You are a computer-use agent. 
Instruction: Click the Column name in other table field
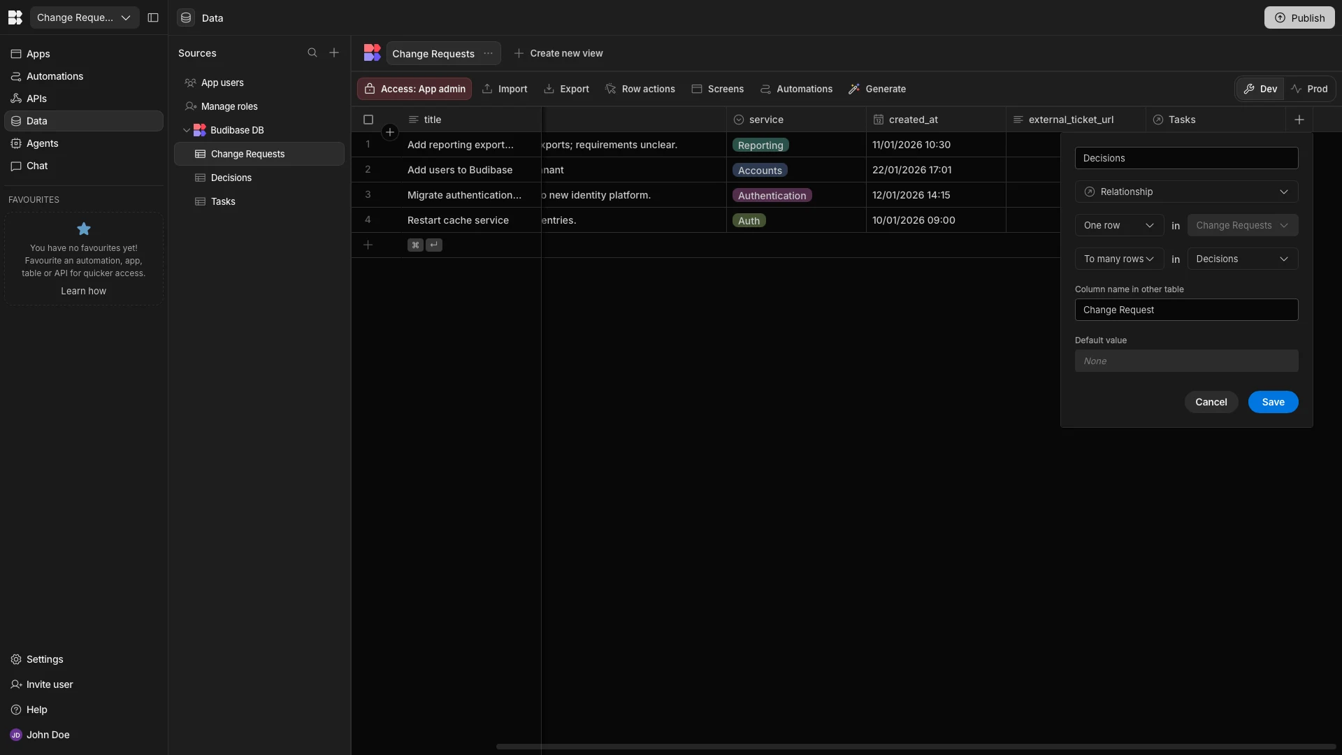pos(1186,310)
